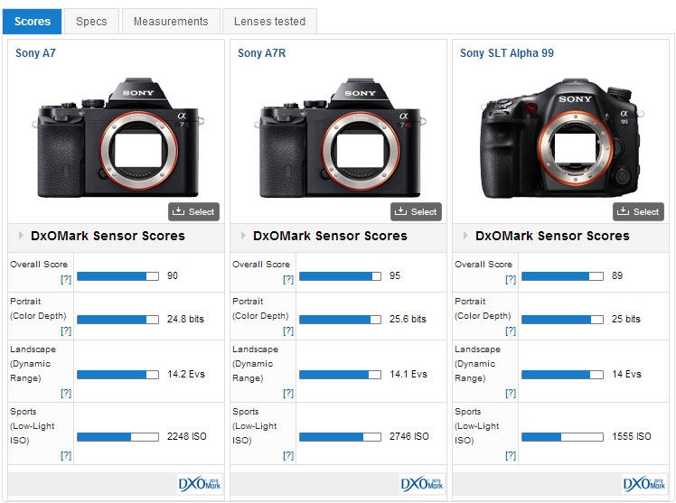Screen dimensions: 676x503
Task: Click the Sony A7R camera image
Action: [x=340, y=138]
